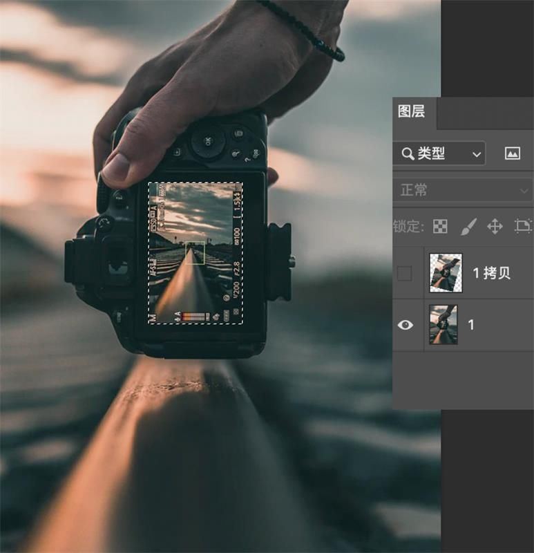Viewport: 534px width, 553px height.
Task: Click the 1 拷贝 layer thumbnail
Action: coord(445,273)
